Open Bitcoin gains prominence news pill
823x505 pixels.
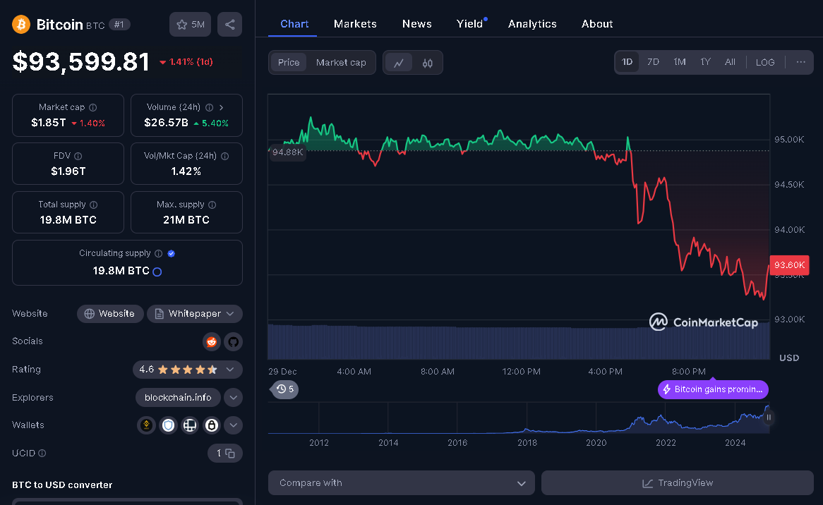click(x=713, y=389)
